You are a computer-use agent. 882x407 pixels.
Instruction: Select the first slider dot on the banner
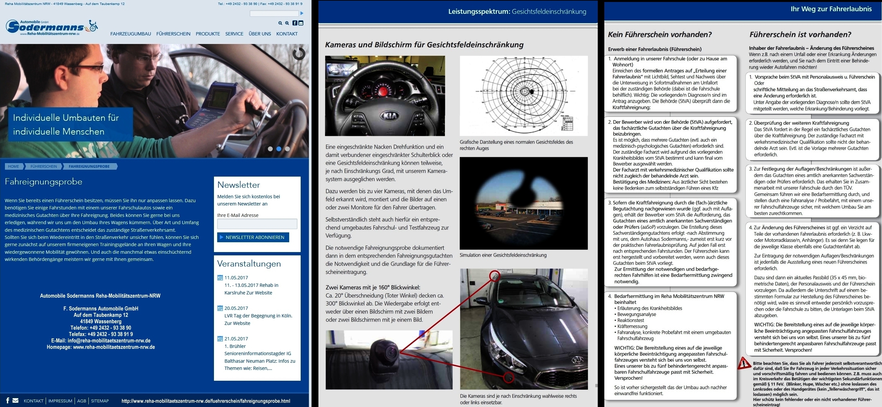tap(270, 149)
